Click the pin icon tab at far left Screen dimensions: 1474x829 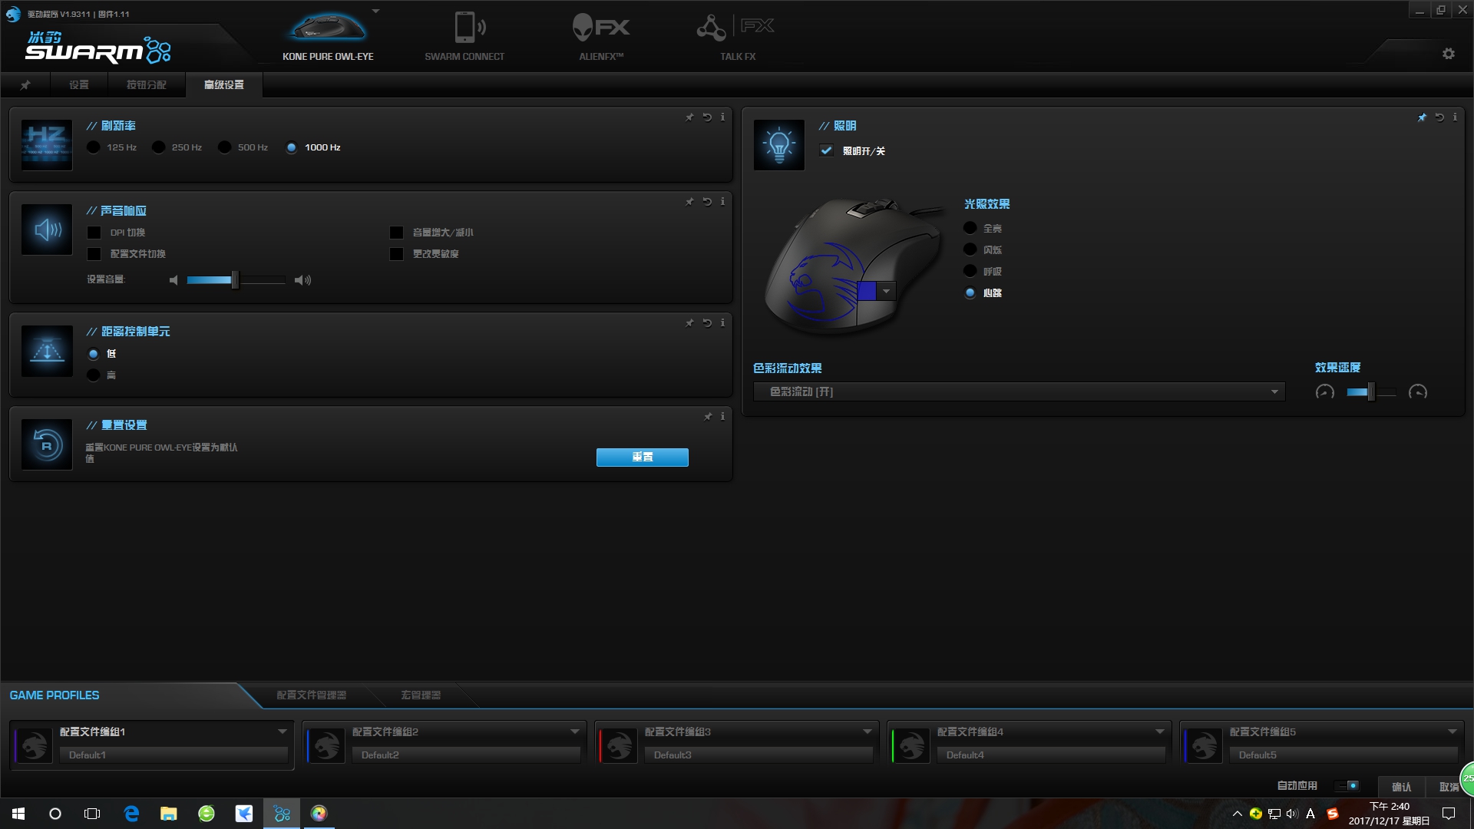point(25,84)
